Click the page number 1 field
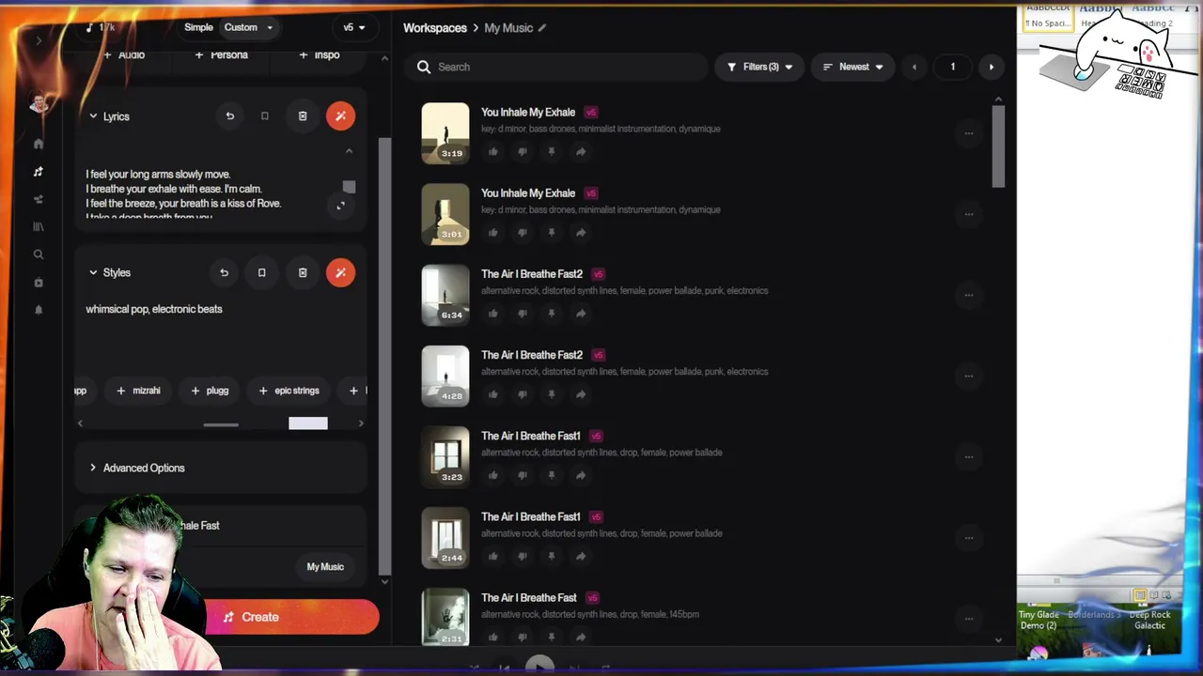This screenshot has height=676, width=1203. tap(952, 67)
